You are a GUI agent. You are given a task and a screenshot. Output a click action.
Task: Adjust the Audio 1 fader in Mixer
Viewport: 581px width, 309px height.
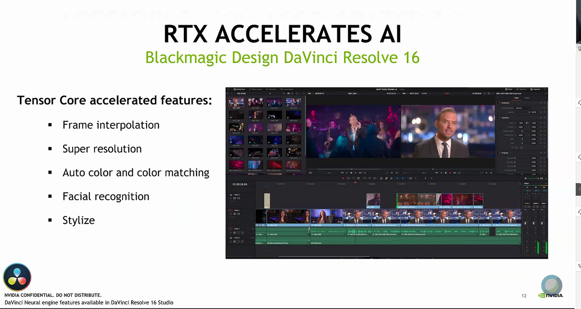pyautogui.click(x=525, y=223)
